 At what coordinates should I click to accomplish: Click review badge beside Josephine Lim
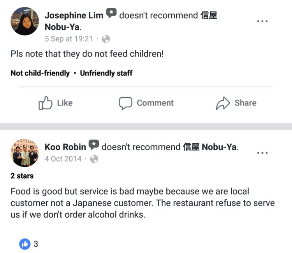click(x=111, y=14)
